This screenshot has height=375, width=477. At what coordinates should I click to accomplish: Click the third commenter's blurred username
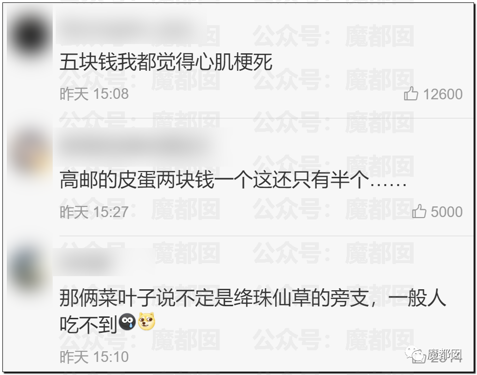point(104,262)
